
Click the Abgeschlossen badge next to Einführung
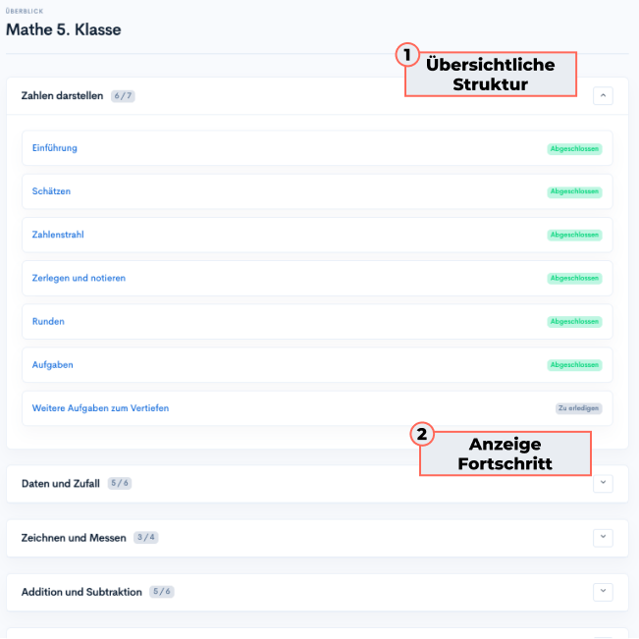[574, 149]
